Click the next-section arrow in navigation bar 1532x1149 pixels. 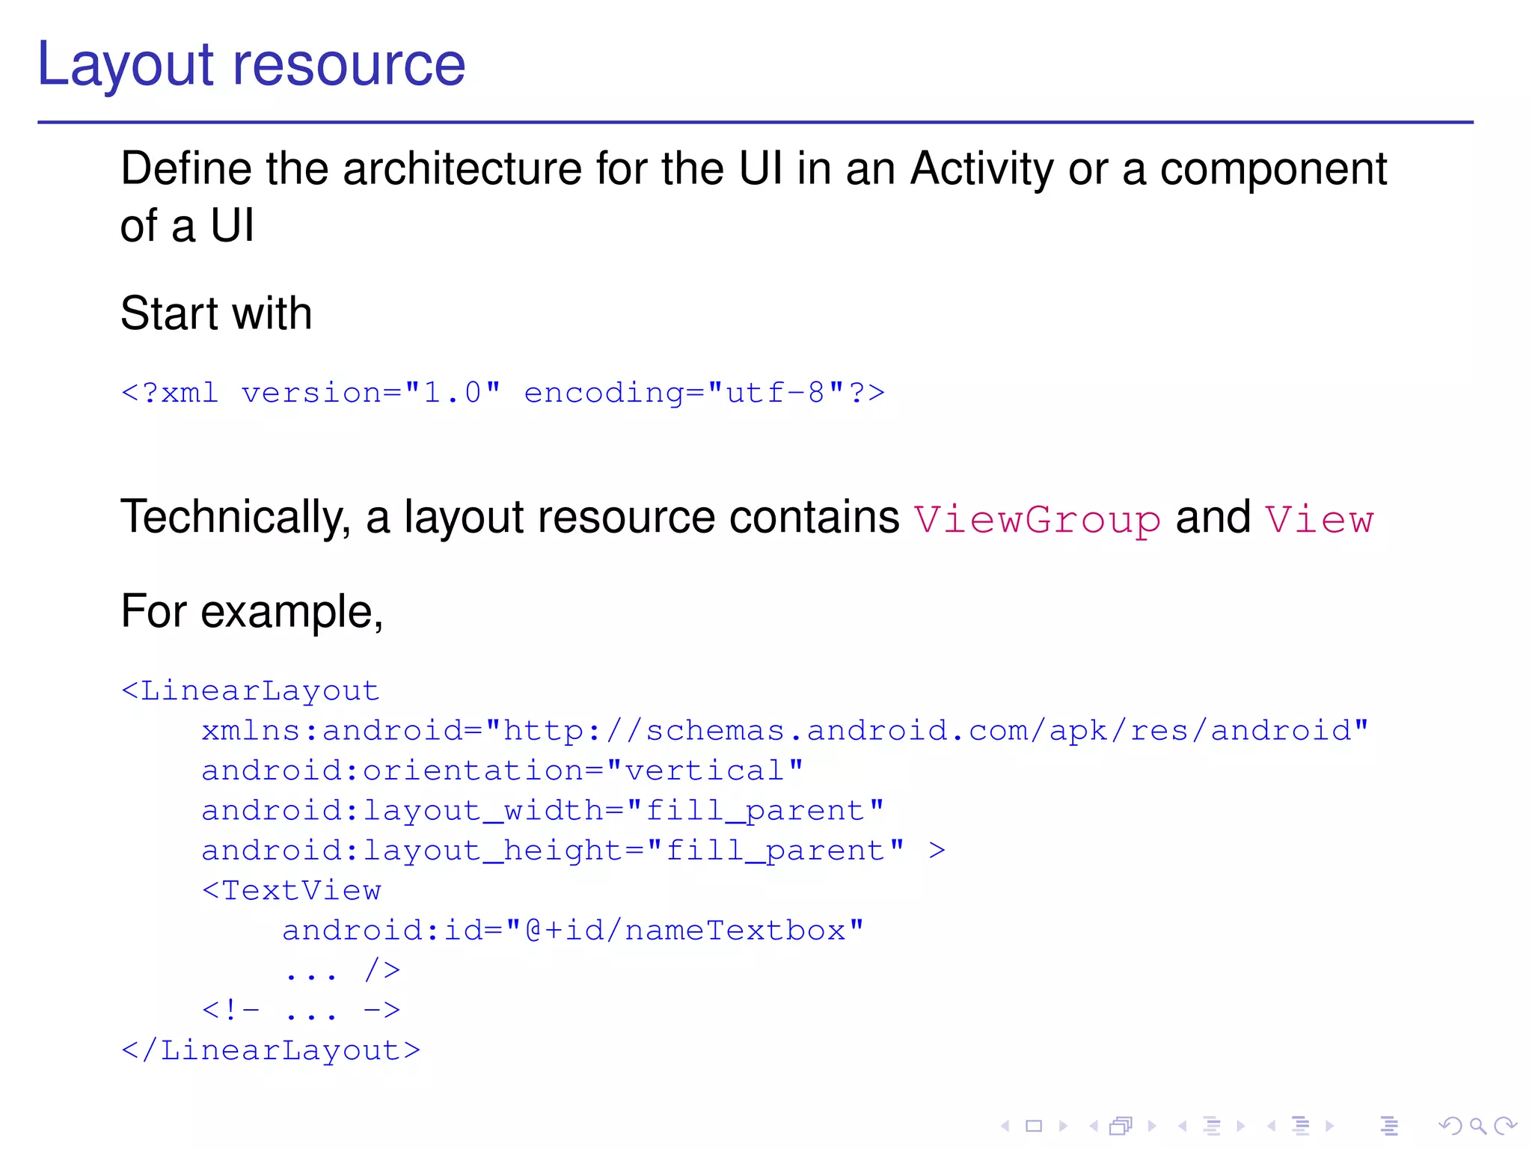coord(1329,1126)
